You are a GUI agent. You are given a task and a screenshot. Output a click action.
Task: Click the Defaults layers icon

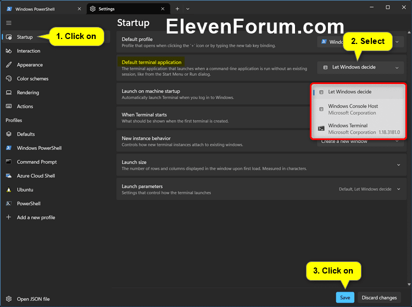(9, 134)
